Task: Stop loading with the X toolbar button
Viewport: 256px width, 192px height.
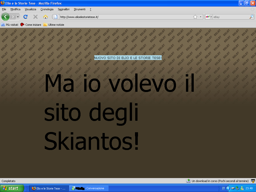Action: (35, 17)
